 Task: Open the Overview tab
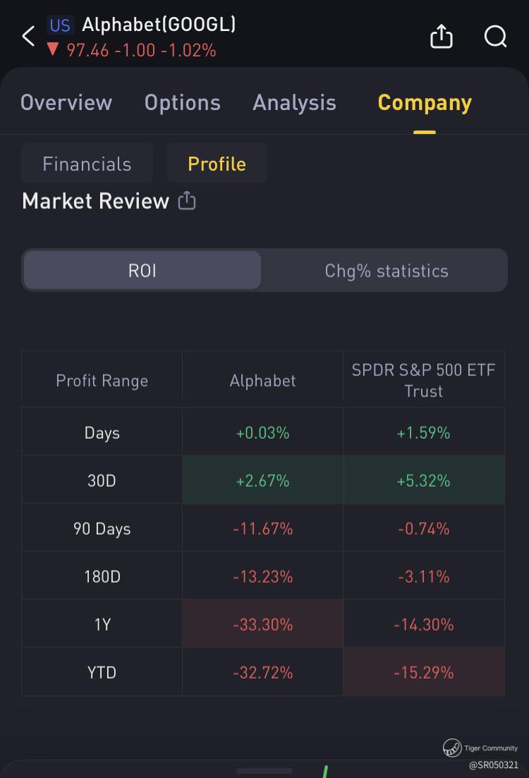66,103
